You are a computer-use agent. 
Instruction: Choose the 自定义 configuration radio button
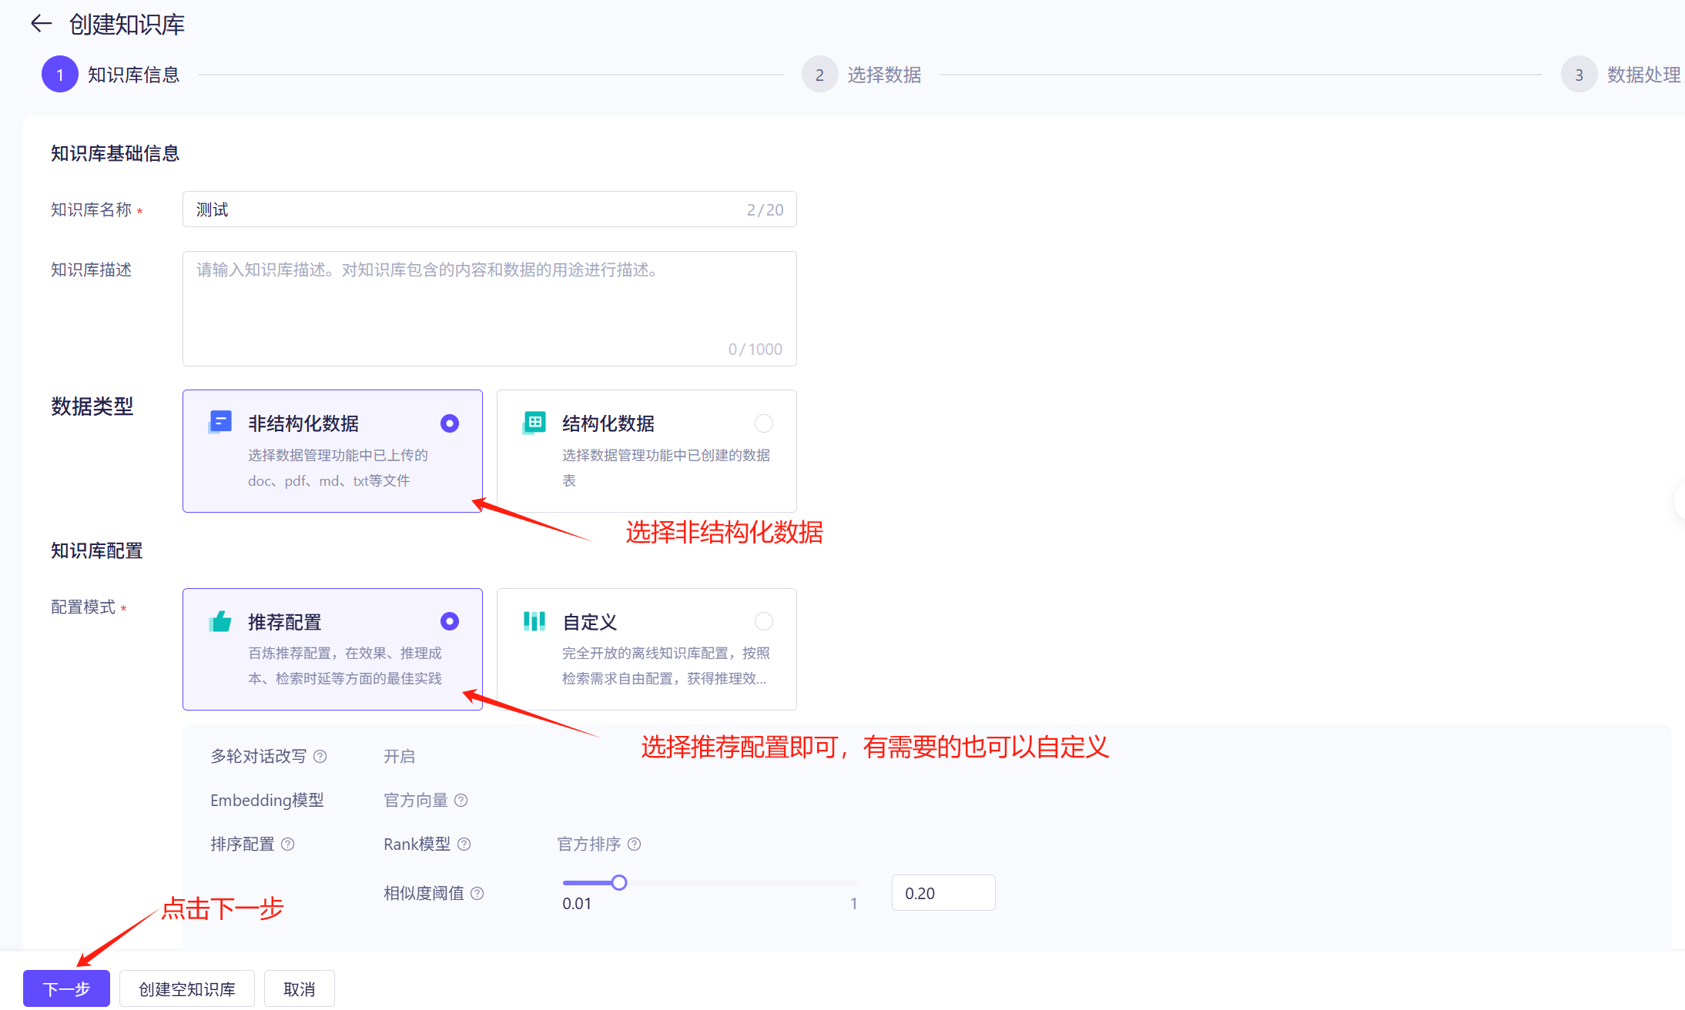764,621
